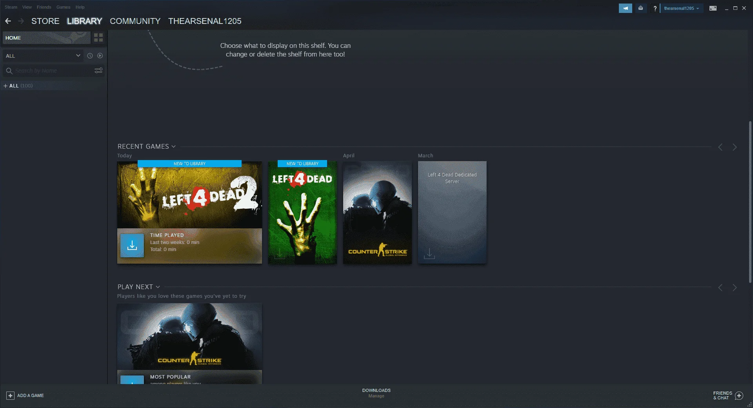Switch to the COMMUNITY tab
The image size is (753, 408).
click(x=135, y=21)
